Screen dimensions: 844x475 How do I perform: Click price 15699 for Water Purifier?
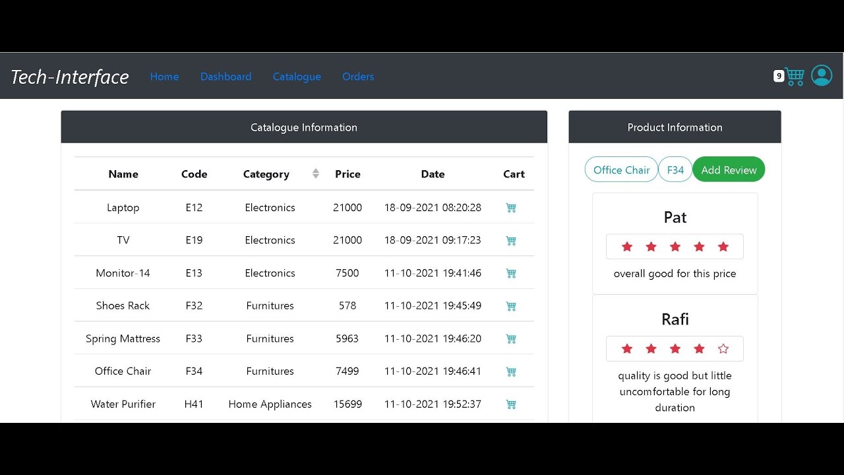347,404
